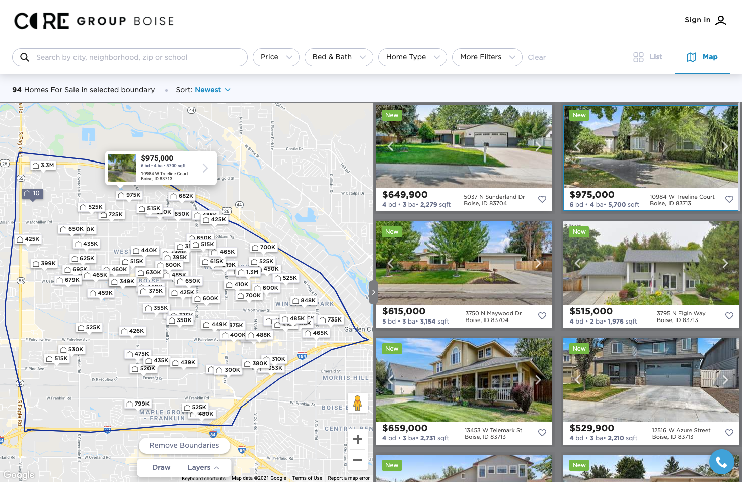Zoom out the map with minus icon
The width and height of the screenshot is (742, 482).
coord(358,459)
